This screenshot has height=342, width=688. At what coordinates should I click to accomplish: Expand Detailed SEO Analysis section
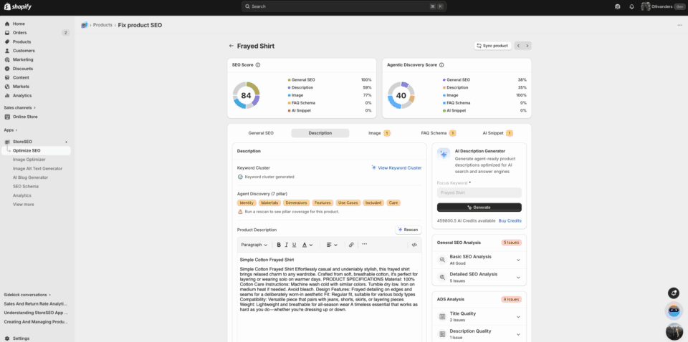coord(479,277)
